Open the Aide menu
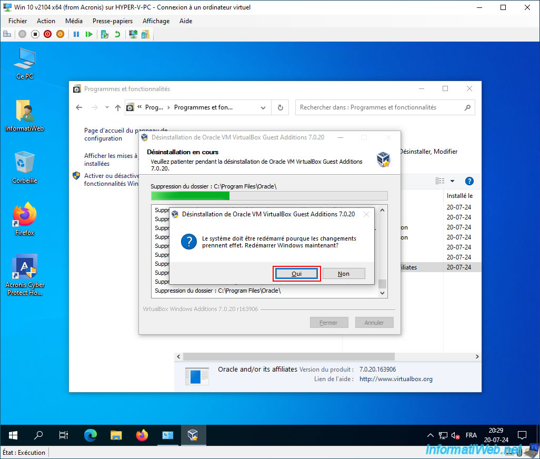The width and height of the screenshot is (540, 459). (x=186, y=21)
